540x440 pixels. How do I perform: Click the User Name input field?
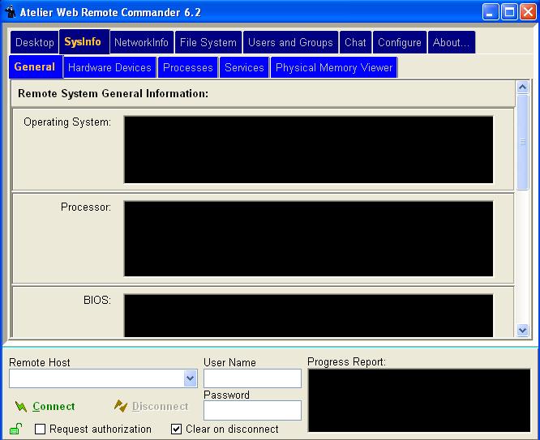252,378
